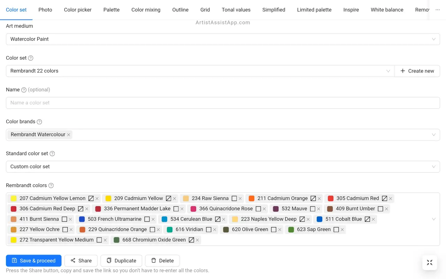Remove 503 French Ultramarine tag
The width and height of the screenshot is (446, 279).
(153, 219)
